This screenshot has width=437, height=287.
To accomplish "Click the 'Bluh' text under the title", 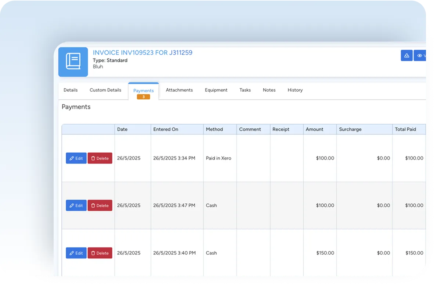I will point(98,66).
